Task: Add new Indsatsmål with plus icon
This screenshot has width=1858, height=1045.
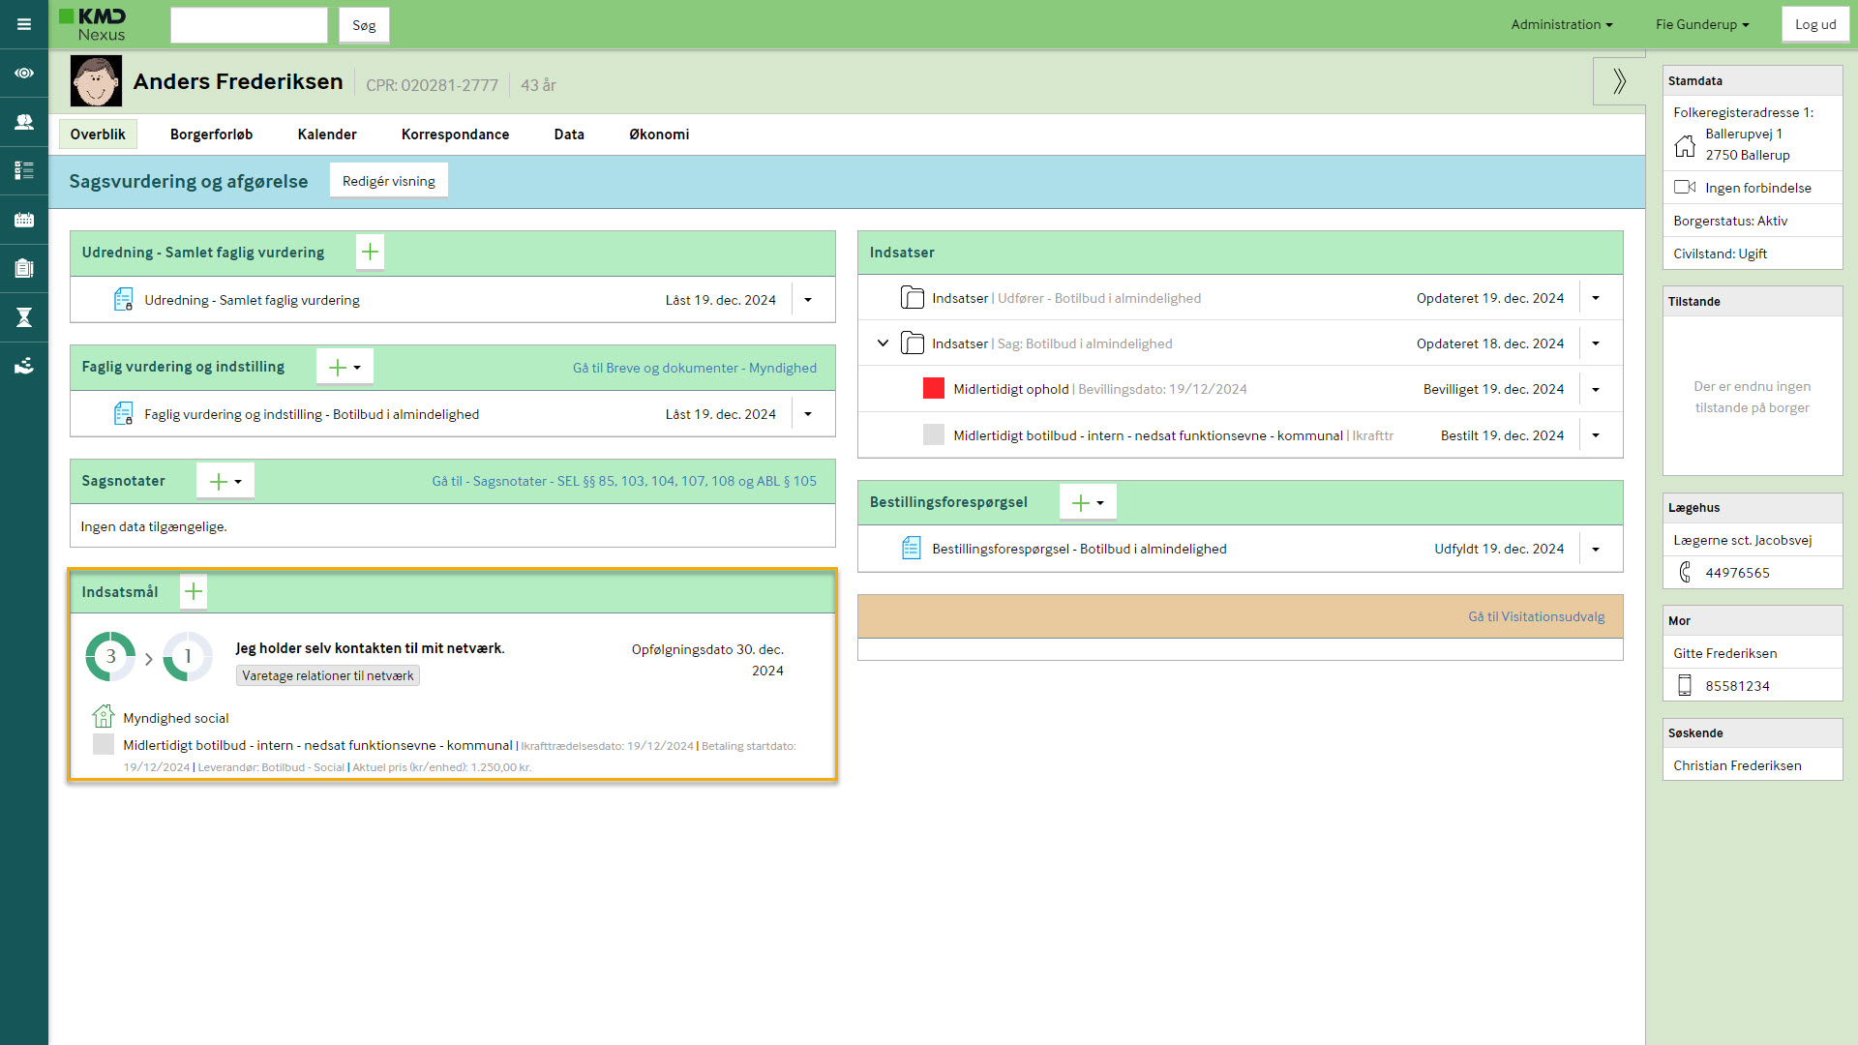Action: (194, 591)
